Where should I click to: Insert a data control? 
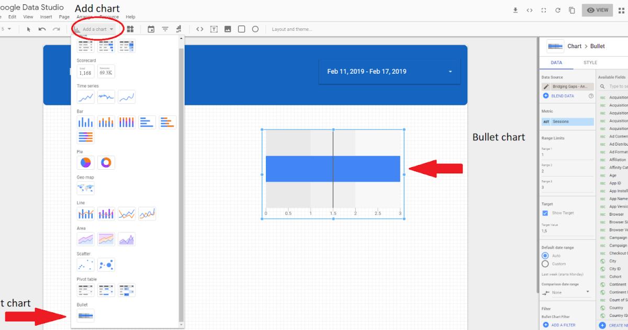[x=179, y=29]
